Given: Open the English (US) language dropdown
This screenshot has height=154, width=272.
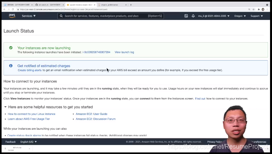Looking at the screenshot, I should [29, 142].
